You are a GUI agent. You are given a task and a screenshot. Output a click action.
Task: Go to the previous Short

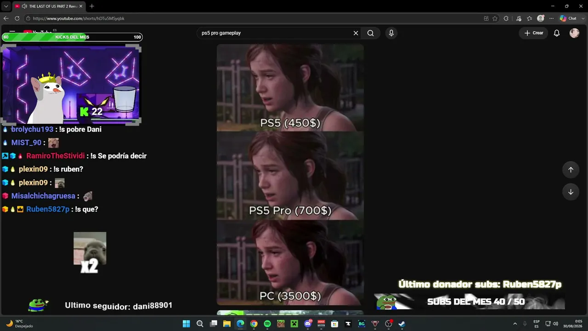pos(571,170)
